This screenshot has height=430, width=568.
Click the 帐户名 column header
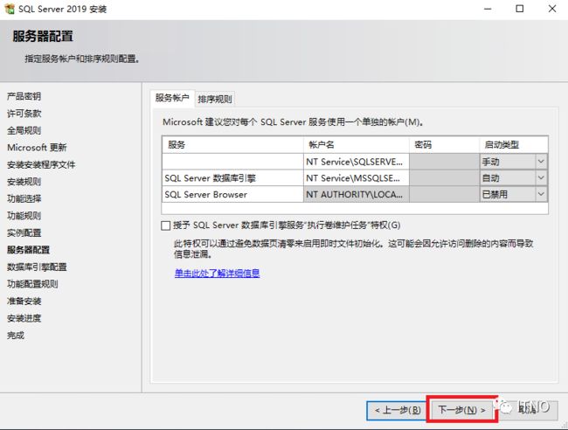click(x=356, y=145)
